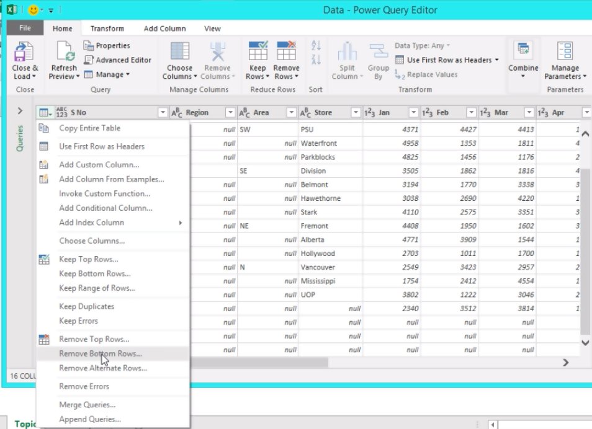Click the Remove Rows ribbon icon
This screenshot has width=592, height=429.
(x=286, y=51)
